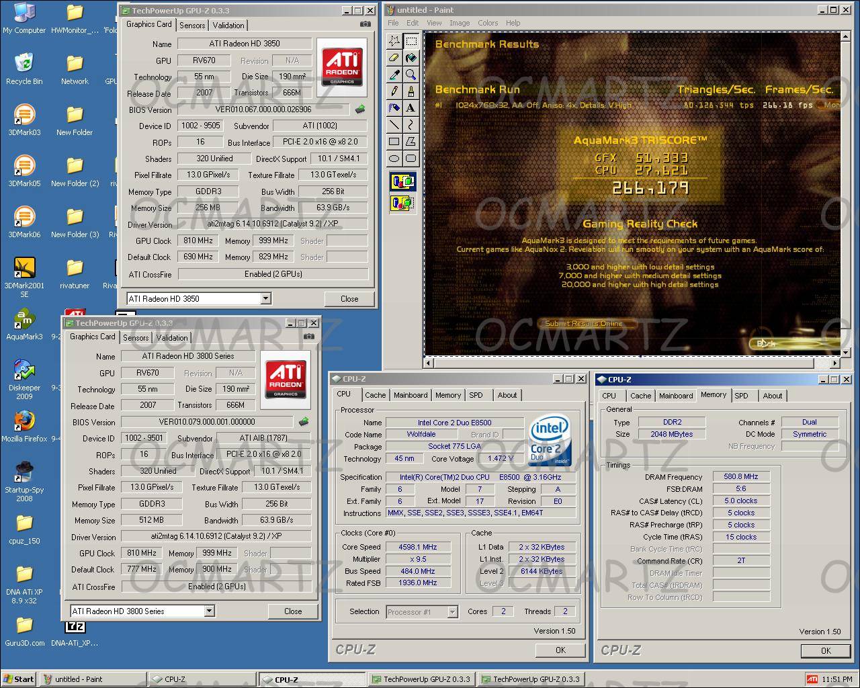Open the About tab in right CPU-Z window
The image size is (860, 688).
tap(772, 396)
